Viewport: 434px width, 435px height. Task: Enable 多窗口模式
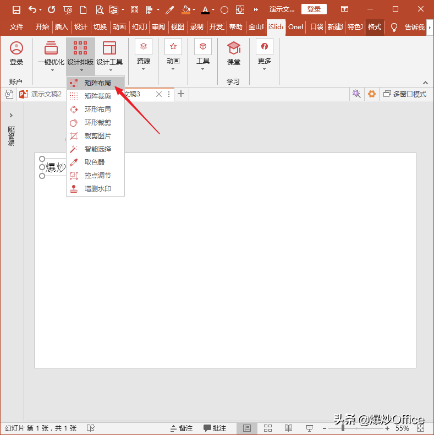pos(405,94)
